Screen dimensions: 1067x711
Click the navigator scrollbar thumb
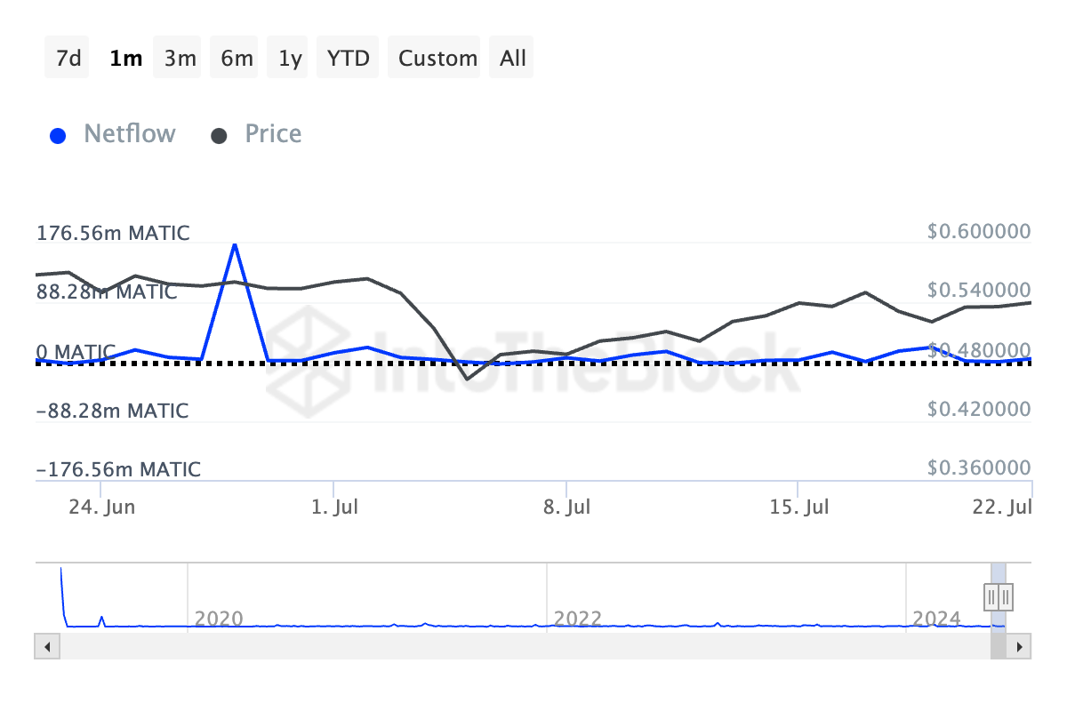(x=999, y=646)
